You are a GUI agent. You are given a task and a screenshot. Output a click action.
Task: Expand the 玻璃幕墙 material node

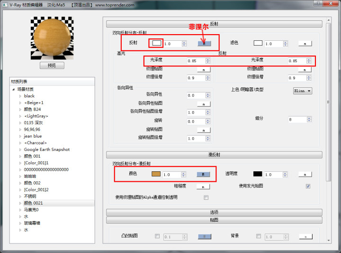20,224
